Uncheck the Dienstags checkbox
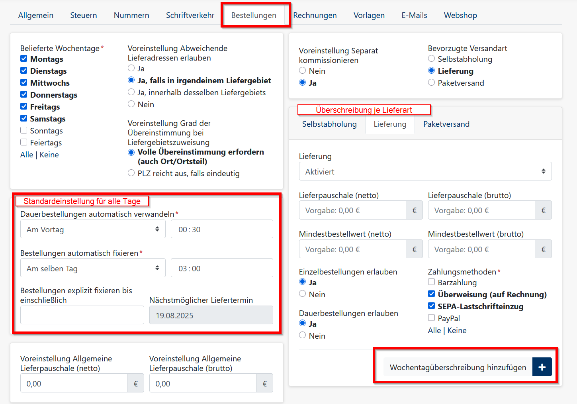The image size is (577, 404). 24,71
